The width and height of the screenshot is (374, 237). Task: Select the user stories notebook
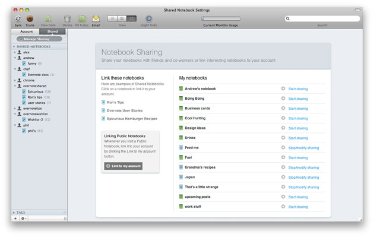(x=36, y=103)
